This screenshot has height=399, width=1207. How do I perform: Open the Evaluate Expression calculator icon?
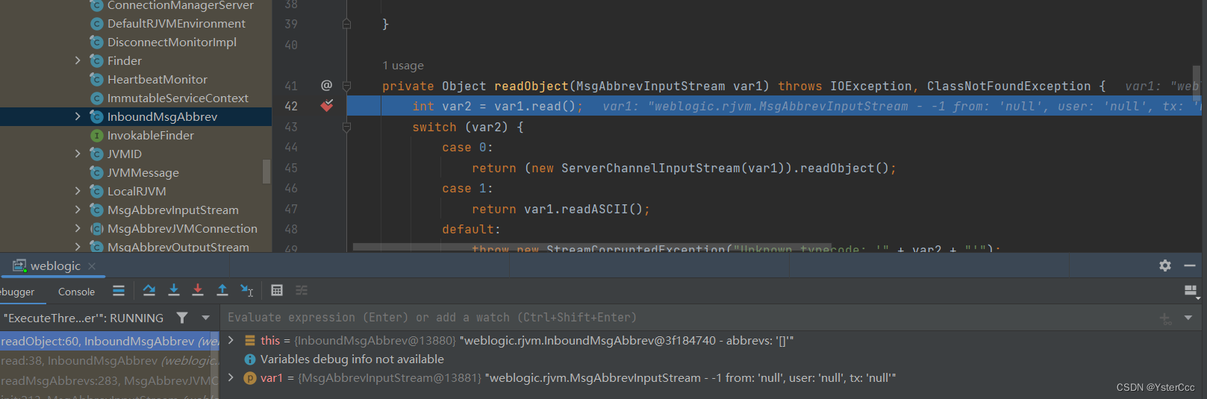pyautogui.click(x=277, y=290)
